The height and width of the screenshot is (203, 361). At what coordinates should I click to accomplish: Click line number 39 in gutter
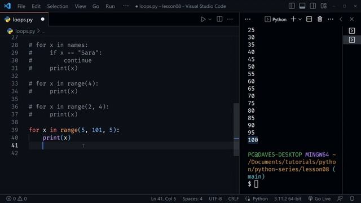pos(15,130)
